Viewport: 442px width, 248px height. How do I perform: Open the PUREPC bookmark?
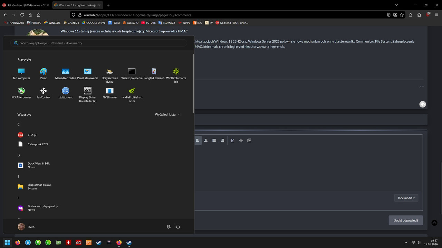point(34,23)
